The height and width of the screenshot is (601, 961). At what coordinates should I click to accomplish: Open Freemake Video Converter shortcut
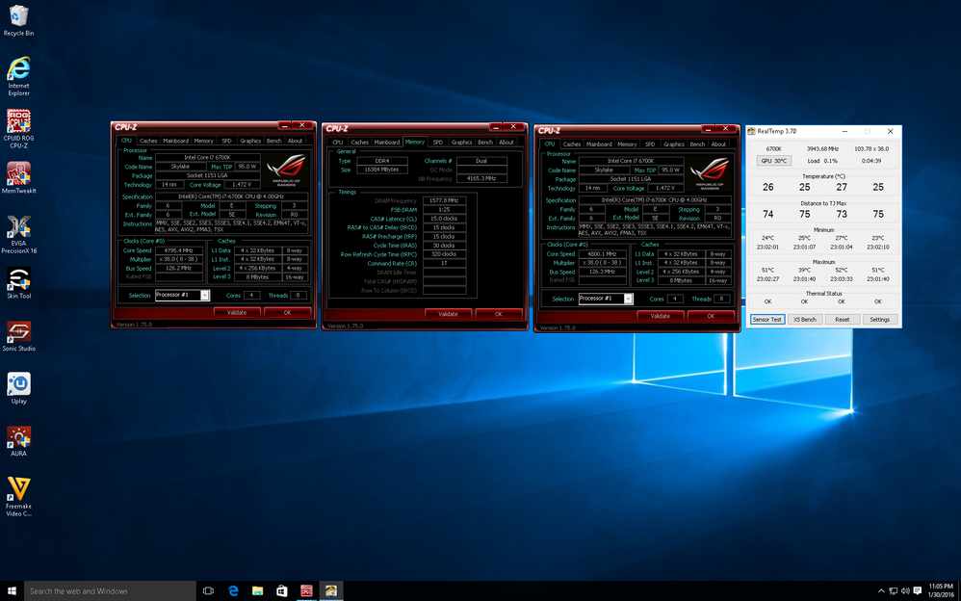(18, 497)
